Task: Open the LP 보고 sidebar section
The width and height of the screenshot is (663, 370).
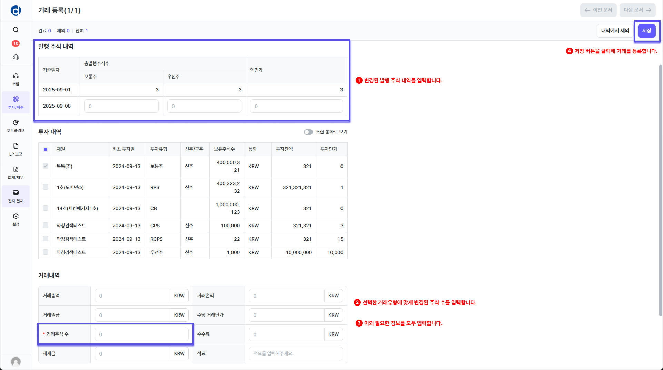Action: click(x=16, y=149)
